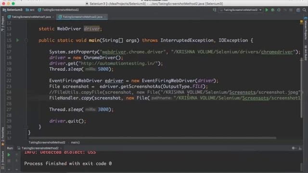Click the edriver variable on line 22
The width and height of the screenshot is (308, 173).
(x=114, y=81)
